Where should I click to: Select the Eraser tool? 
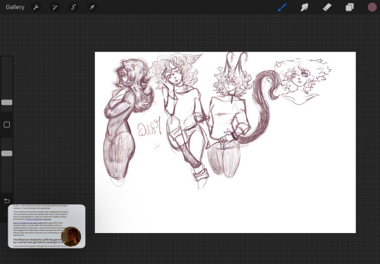point(327,7)
